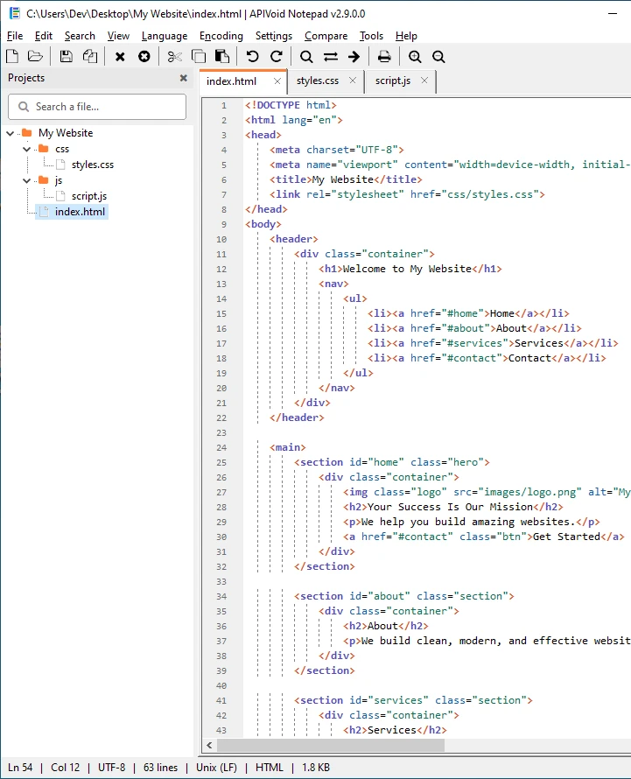The width and height of the screenshot is (631, 779).
Task: Close the script.js tab
Action: pos(424,81)
